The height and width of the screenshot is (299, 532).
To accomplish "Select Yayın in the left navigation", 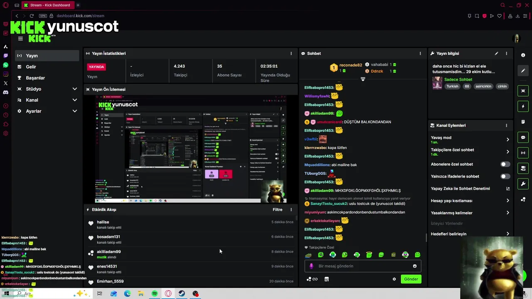I will tap(47, 56).
